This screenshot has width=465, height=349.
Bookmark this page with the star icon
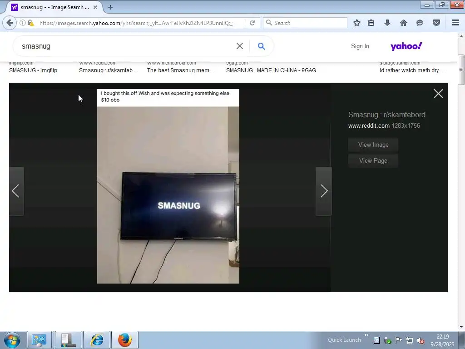point(357,23)
